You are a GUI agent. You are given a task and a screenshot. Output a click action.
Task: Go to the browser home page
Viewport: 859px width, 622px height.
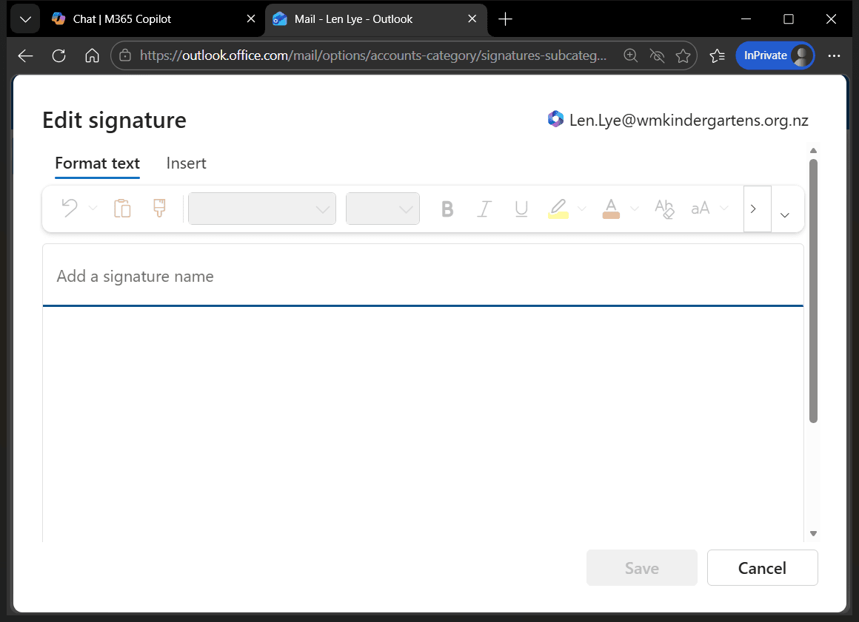coord(92,55)
